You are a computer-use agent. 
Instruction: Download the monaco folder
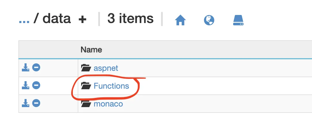point(26,103)
